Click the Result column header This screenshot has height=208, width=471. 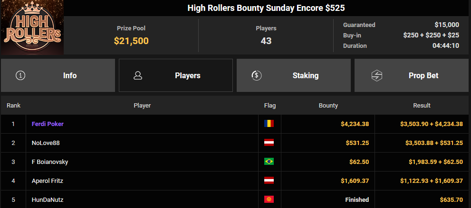(x=422, y=106)
